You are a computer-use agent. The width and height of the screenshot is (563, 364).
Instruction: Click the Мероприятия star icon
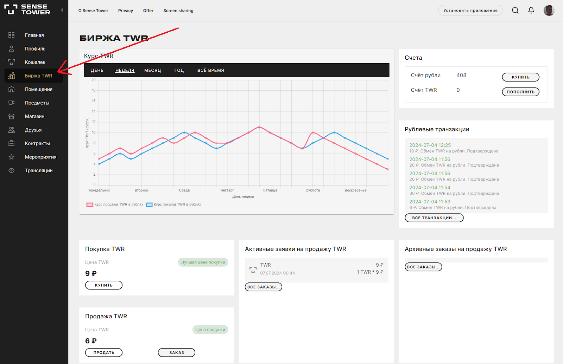(x=12, y=157)
